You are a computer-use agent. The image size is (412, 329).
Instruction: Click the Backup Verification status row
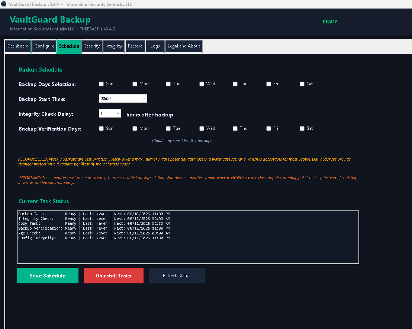[x=94, y=228]
